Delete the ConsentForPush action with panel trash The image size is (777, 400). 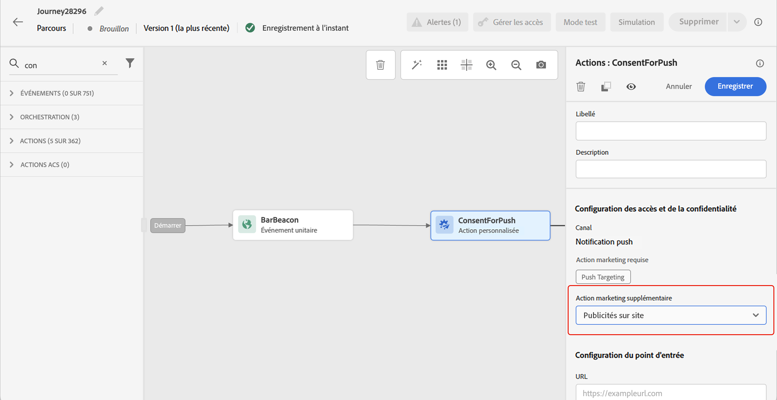tap(581, 87)
